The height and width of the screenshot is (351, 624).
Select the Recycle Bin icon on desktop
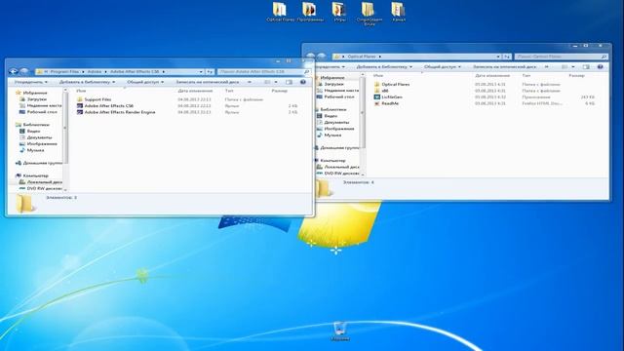pyautogui.click(x=340, y=331)
